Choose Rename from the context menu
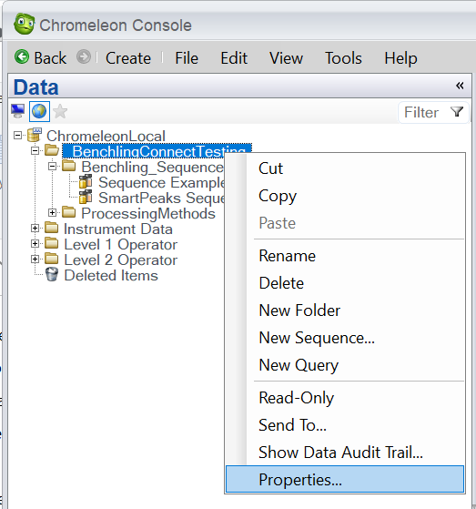This screenshot has height=509, width=476. point(345,256)
